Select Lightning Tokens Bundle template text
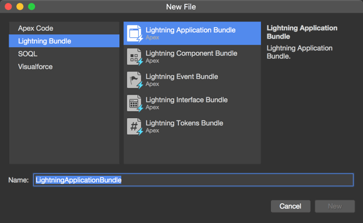363x223 pixels. tap(184, 123)
